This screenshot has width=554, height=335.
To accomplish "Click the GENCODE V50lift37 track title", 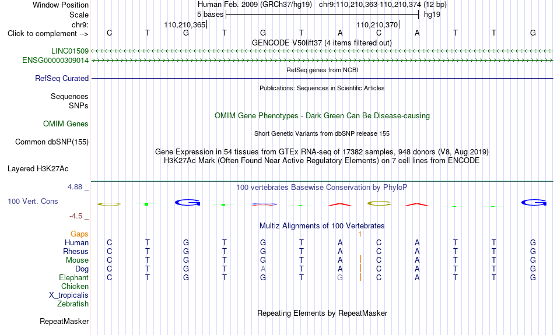I will (x=321, y=43).
